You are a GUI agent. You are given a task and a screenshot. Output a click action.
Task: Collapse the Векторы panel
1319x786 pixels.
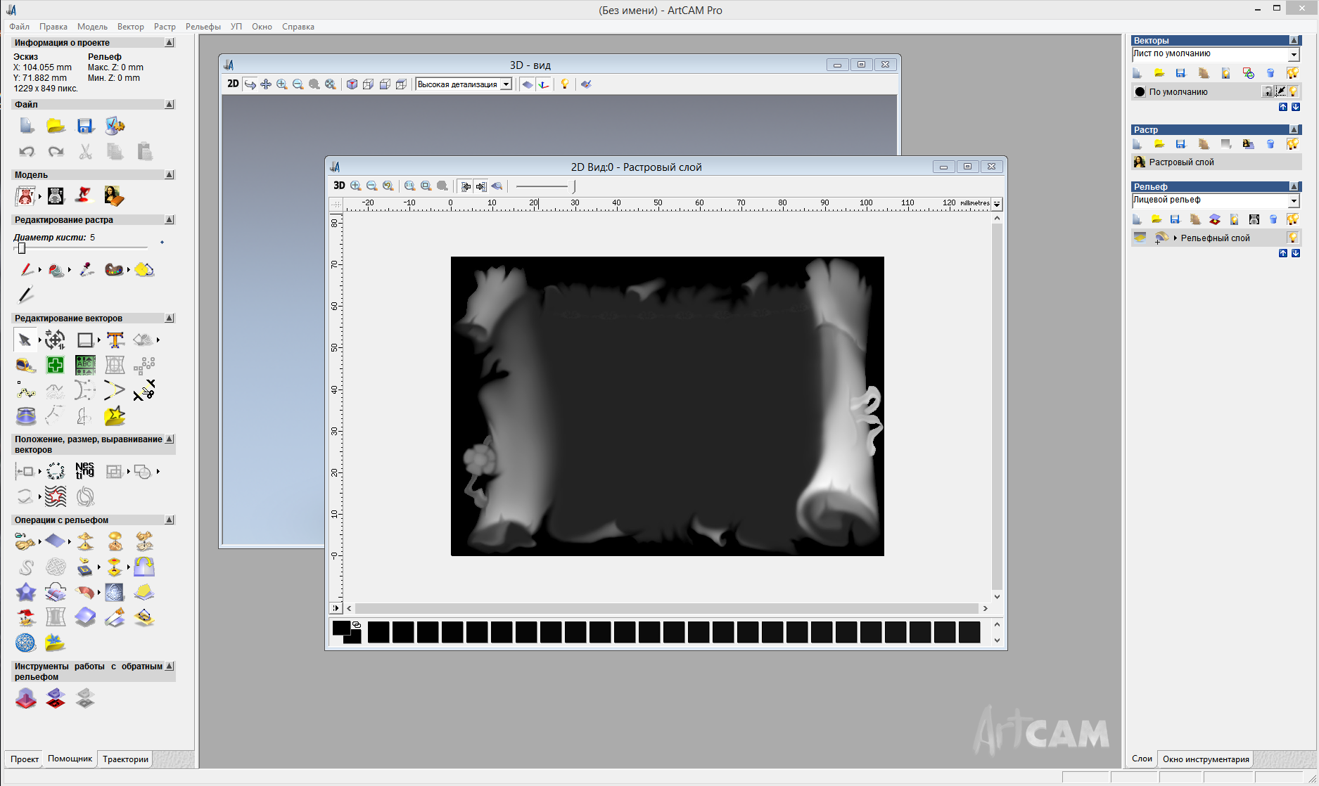1294,40
